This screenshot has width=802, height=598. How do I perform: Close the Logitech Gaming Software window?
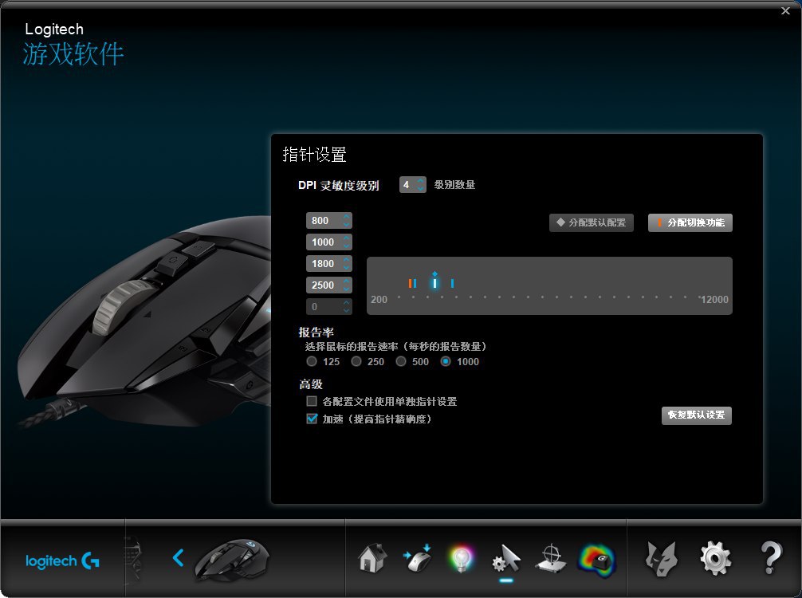click(785, 10)
